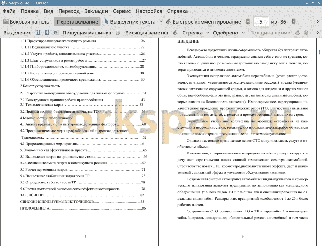The height and width of the screenshot is (246, 322).
Task: Click contents entry '4.3 Природоохранные мероприятия'
Action: click(x=82, y=144)
